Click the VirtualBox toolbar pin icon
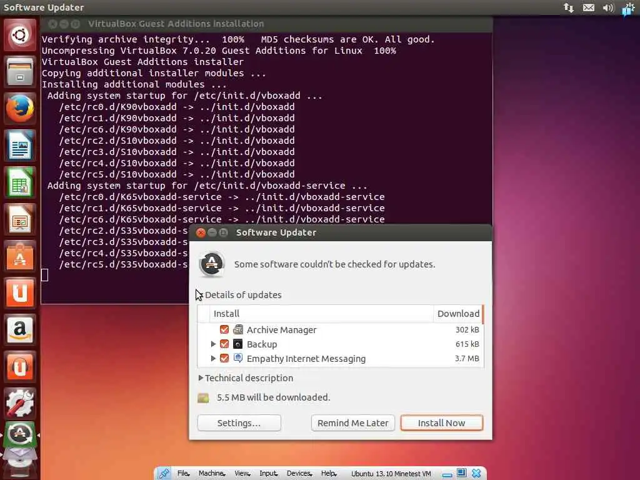Screen dimensions: 640x480 (164, 474)
